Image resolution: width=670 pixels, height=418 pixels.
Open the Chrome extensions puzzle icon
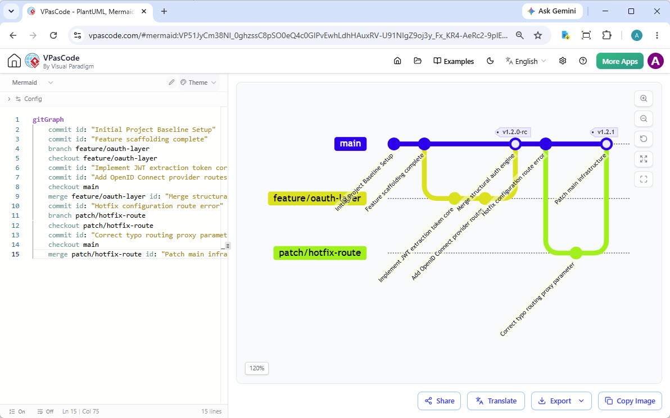(606, 35)
